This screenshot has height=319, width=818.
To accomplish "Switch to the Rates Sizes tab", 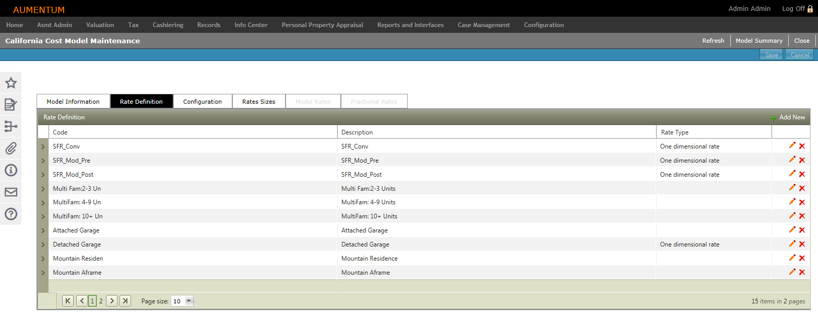I will [258, 102].
